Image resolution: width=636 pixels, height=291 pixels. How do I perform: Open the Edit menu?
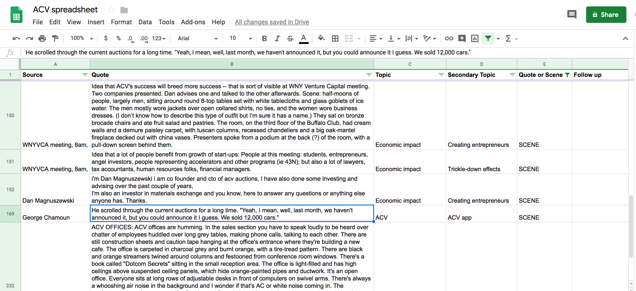tap(55, 22)
